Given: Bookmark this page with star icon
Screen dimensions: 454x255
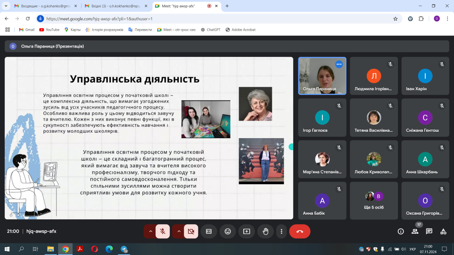Looking at the screenshot, I should (395, 19).
